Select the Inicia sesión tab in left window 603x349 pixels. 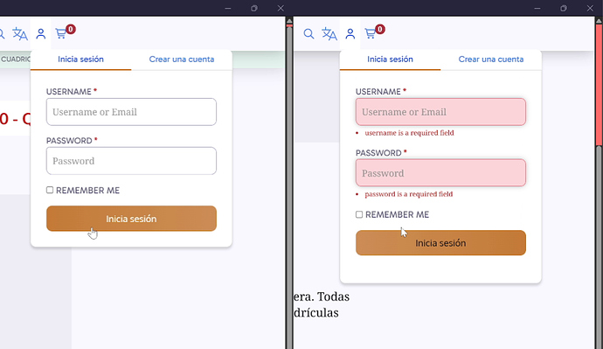coord(80,59)
